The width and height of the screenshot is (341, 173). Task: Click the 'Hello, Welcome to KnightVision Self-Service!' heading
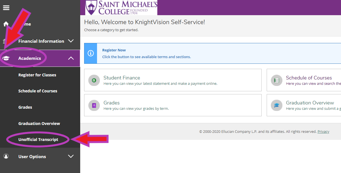coord(145,22)
